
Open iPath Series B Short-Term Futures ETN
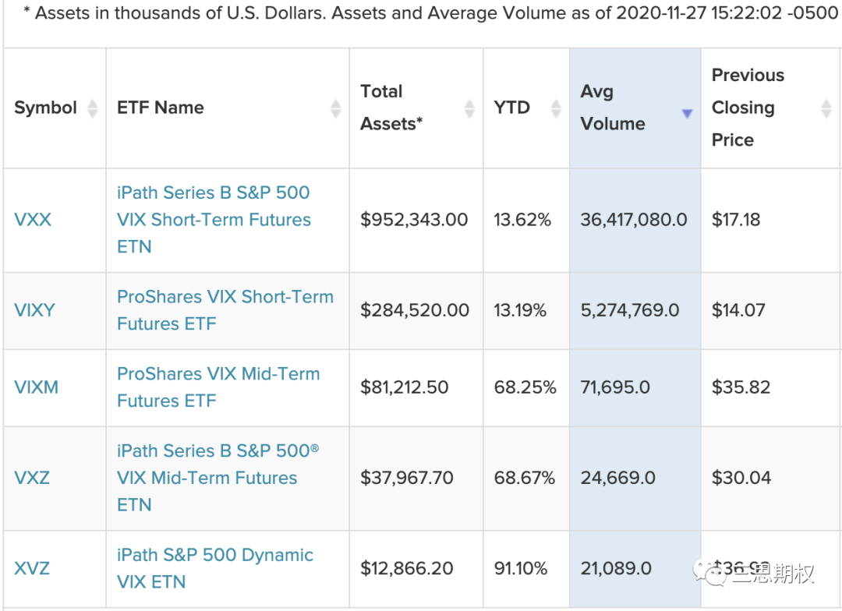pos(213,219)
